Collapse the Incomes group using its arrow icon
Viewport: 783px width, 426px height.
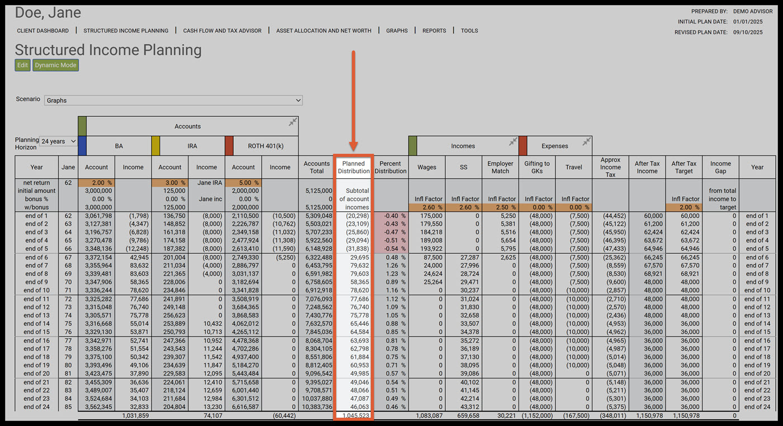(512, 141)
